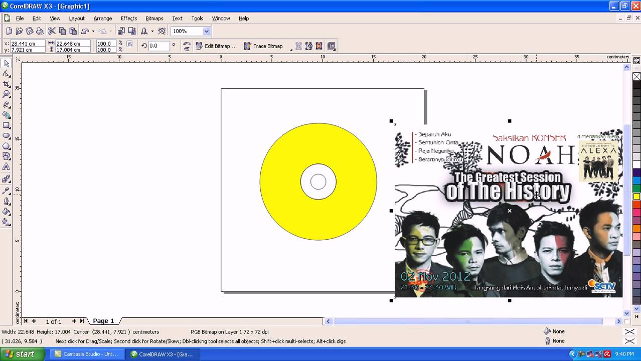Click the Paste icon
The image size is (641, 361).
[x=73, y=31]
